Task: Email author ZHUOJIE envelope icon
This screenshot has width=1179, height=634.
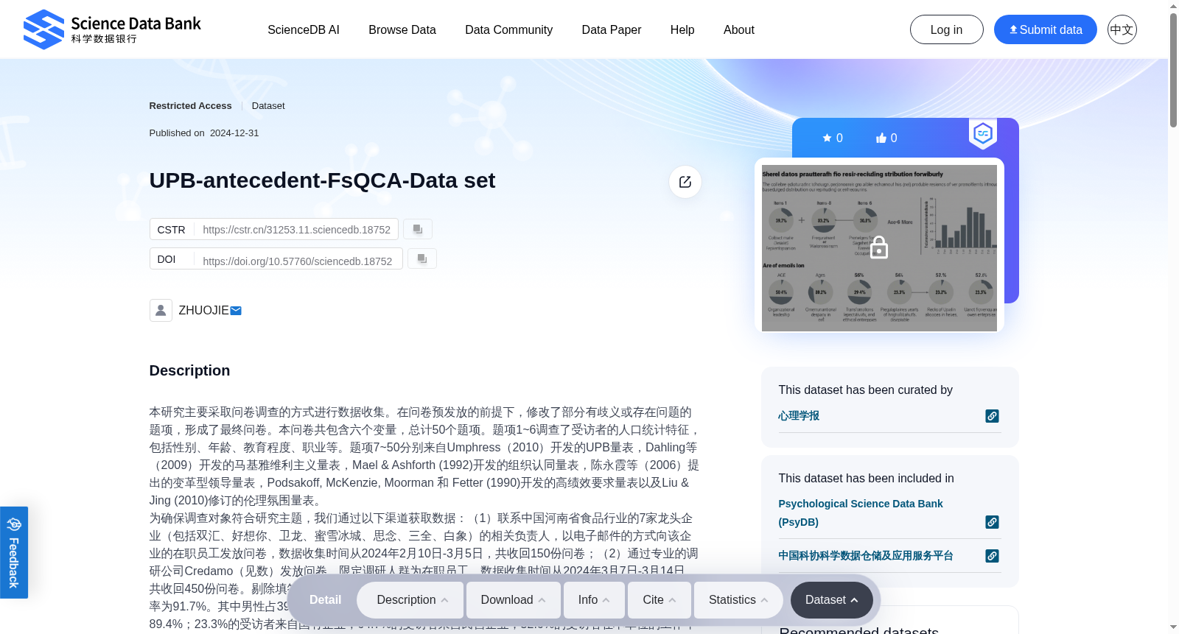Action: pos(236,311)
